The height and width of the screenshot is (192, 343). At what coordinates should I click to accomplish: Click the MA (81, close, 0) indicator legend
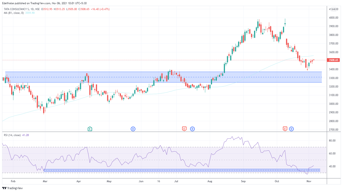coord(14,13)
